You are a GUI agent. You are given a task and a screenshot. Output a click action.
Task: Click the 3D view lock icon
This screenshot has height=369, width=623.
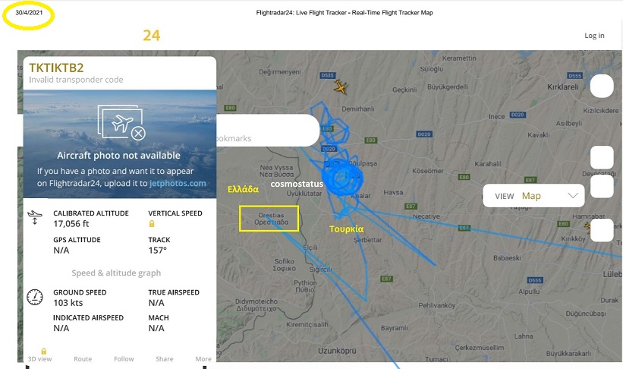[44, 351]
